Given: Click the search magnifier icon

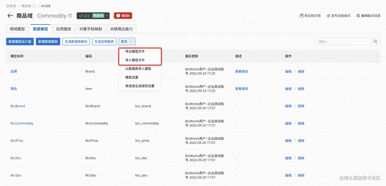Looking at the screenshot, I should pyautogui.click(x=375, y=42).
